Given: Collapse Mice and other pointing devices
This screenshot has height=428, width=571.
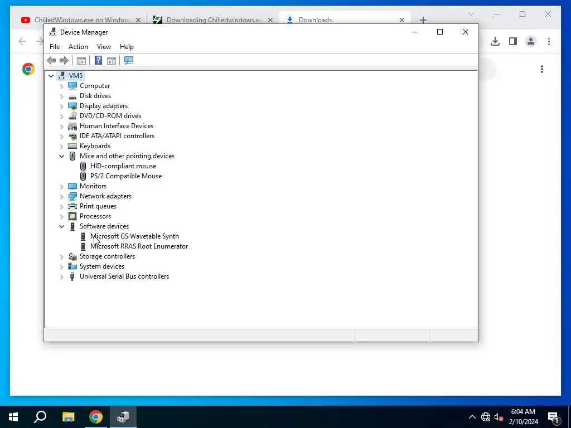Looking at the screenshot, I should (x=61, y=156).
